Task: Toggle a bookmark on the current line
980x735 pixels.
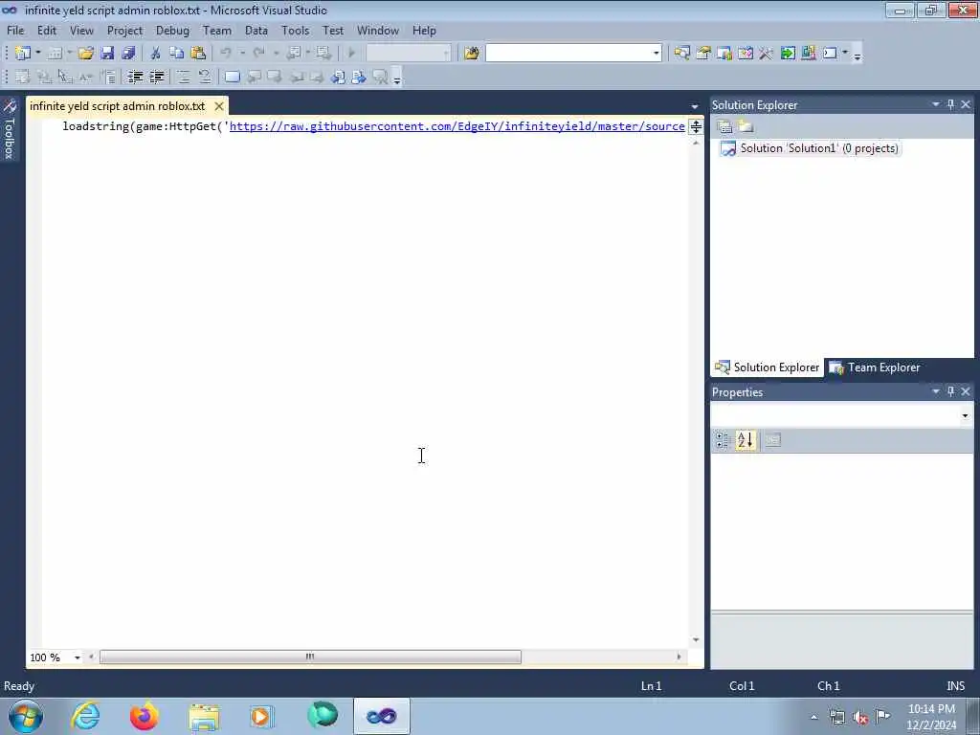Action: click(x=232, y=77)
